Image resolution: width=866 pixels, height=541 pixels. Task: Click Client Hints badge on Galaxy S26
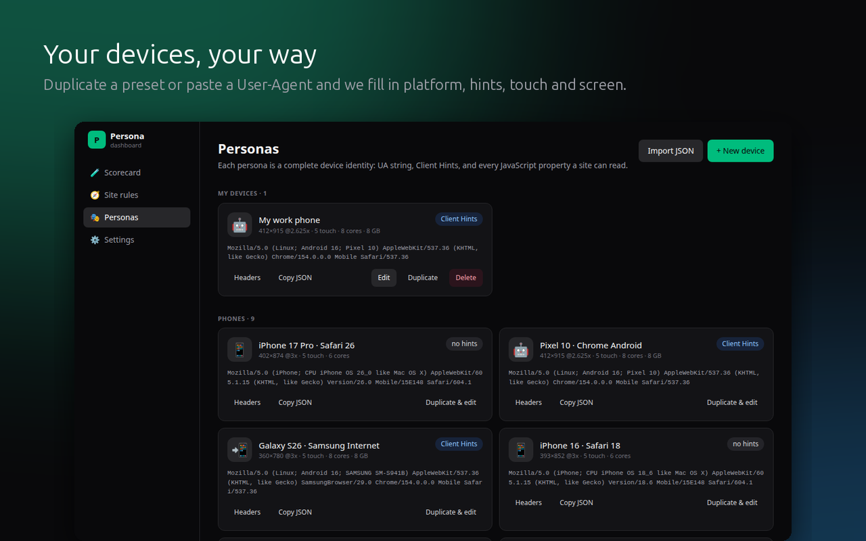pyautogui.click(x=459, y=444)
